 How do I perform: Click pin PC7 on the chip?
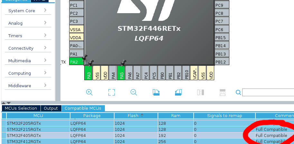click(222, 21)
